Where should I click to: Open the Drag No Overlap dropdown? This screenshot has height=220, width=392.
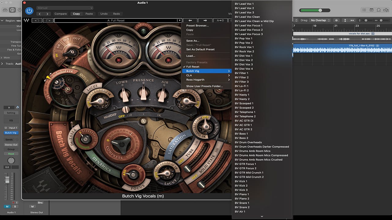[x=320, y=20]
